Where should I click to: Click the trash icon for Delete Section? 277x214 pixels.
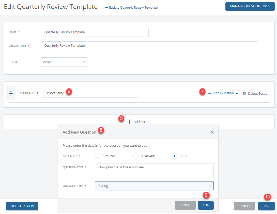[x=244, y=93]
